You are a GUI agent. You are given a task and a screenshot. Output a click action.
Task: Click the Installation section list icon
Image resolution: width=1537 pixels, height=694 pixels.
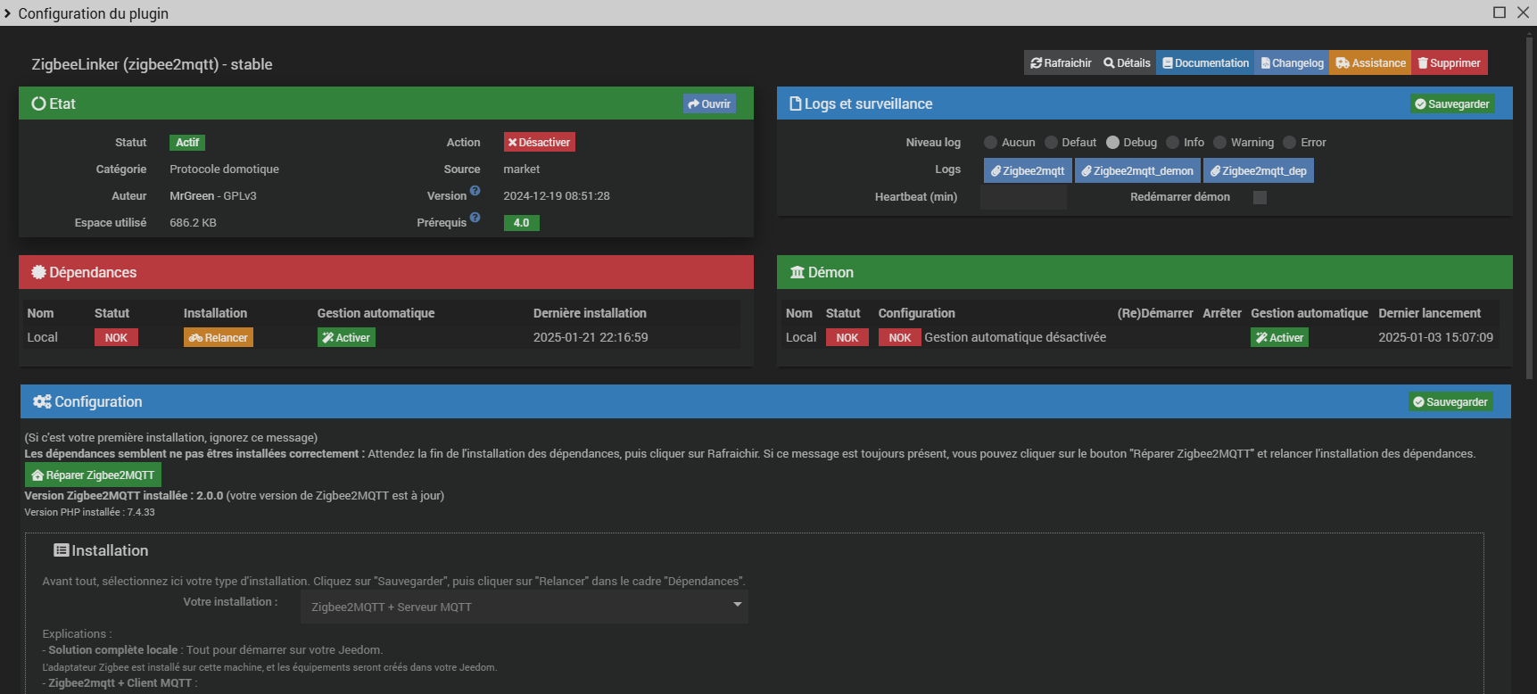tap(62, 550)
